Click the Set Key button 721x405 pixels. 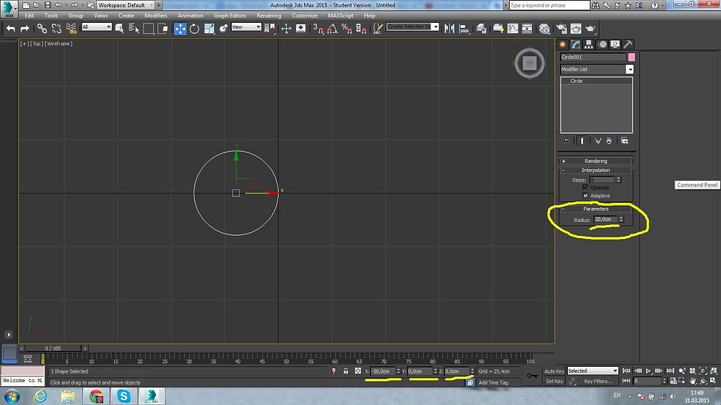[x=554, y=381]
